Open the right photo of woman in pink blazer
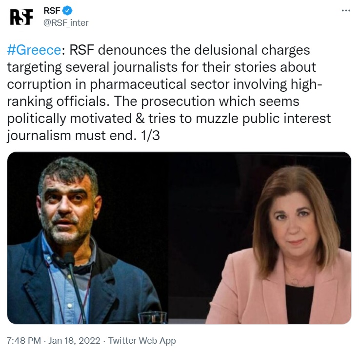360x352 pixels. (x=263, y=238)
